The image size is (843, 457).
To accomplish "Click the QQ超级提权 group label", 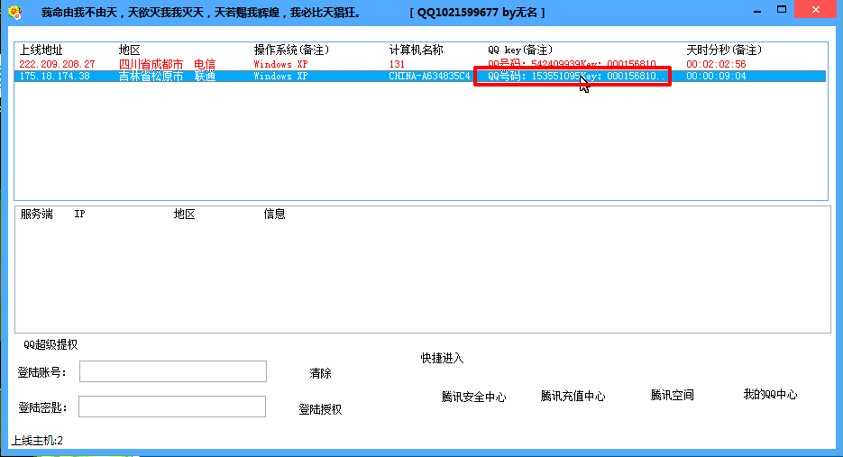I will click(x=50, y=344).
